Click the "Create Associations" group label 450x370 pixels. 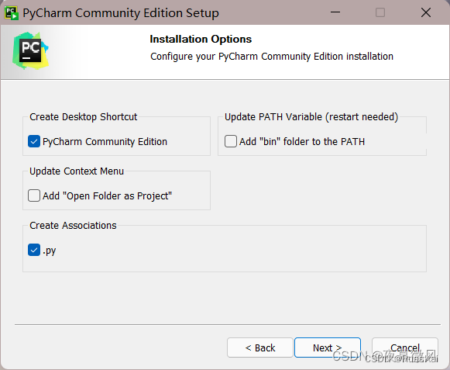click(73, 226)
